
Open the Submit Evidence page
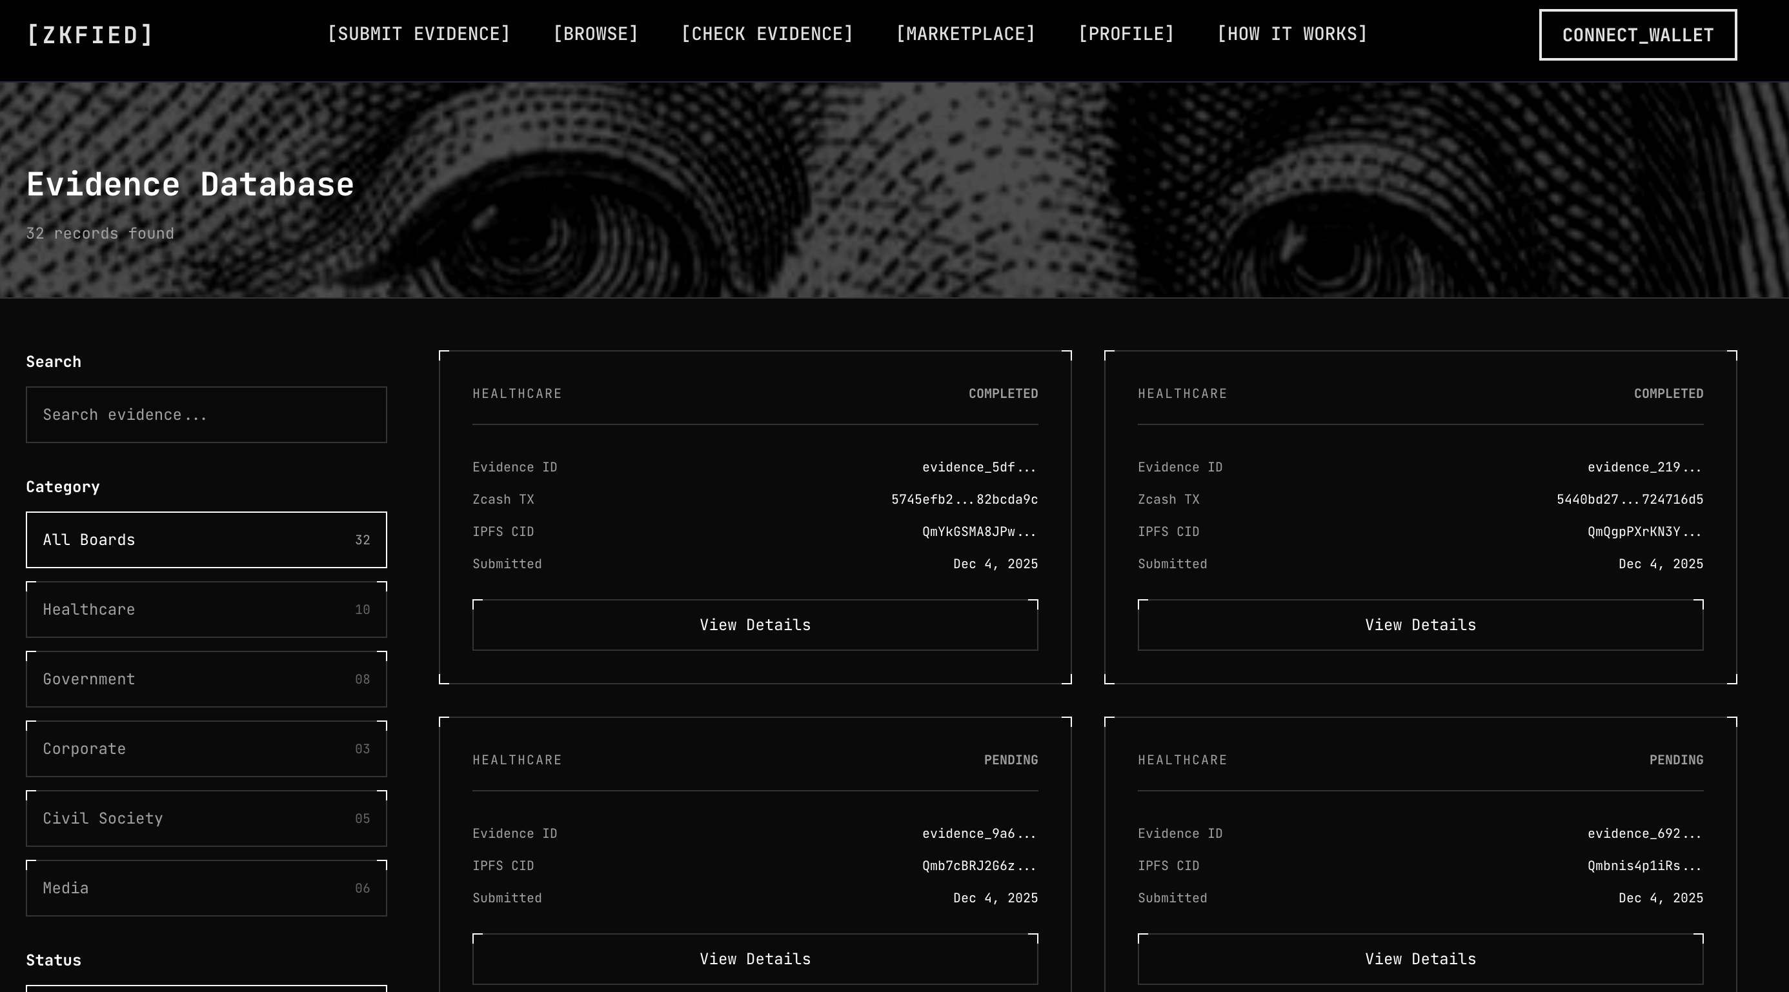click(418, 34)
